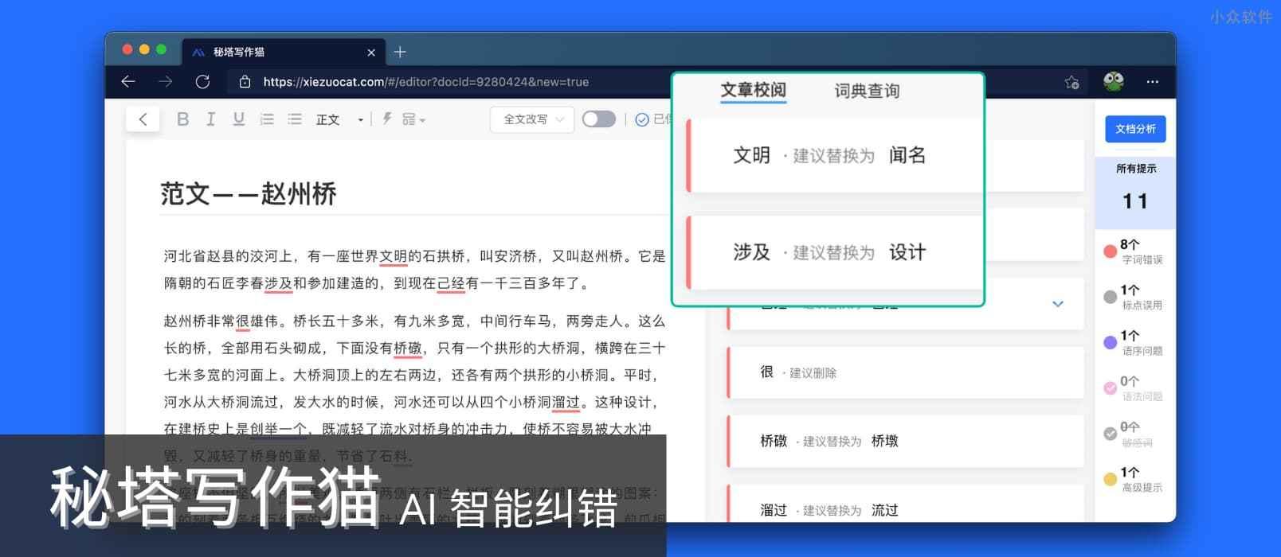
Task: Click the 文档分析 button
Action: [1135, 129]
